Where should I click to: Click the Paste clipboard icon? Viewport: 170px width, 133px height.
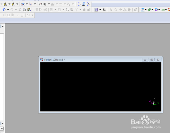tap(29, 10)
